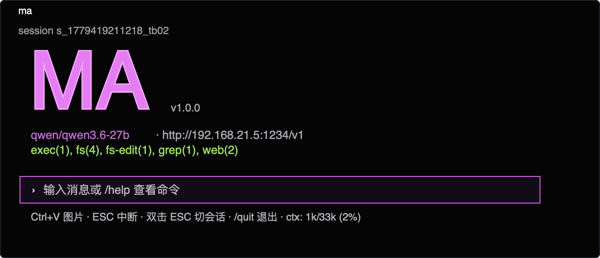Viewport: 600px width, 258px height.
Task: Click the 双击 ESC 切会话 hint
Action: (186, 217)
